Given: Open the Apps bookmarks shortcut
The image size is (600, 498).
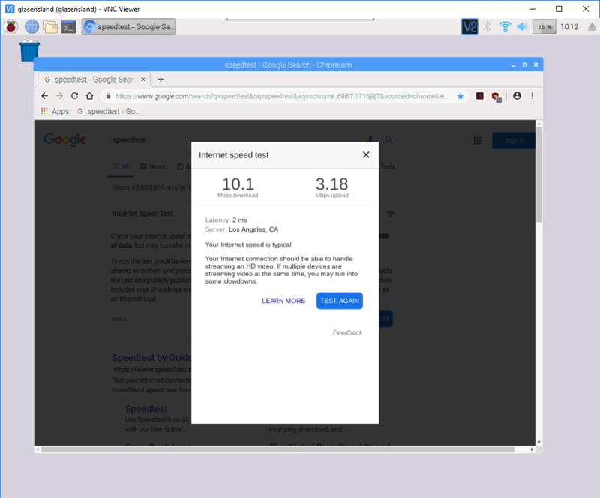Looking at the screenshot, I should coord(55,110).
